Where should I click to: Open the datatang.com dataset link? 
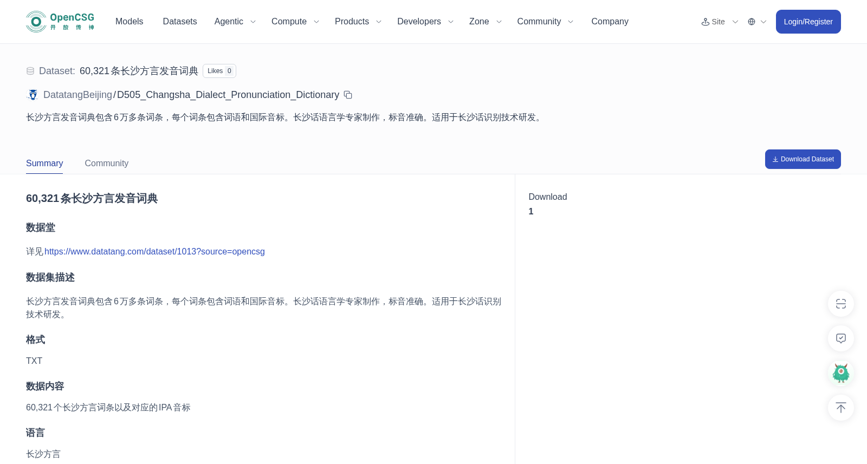click(154, 251)
